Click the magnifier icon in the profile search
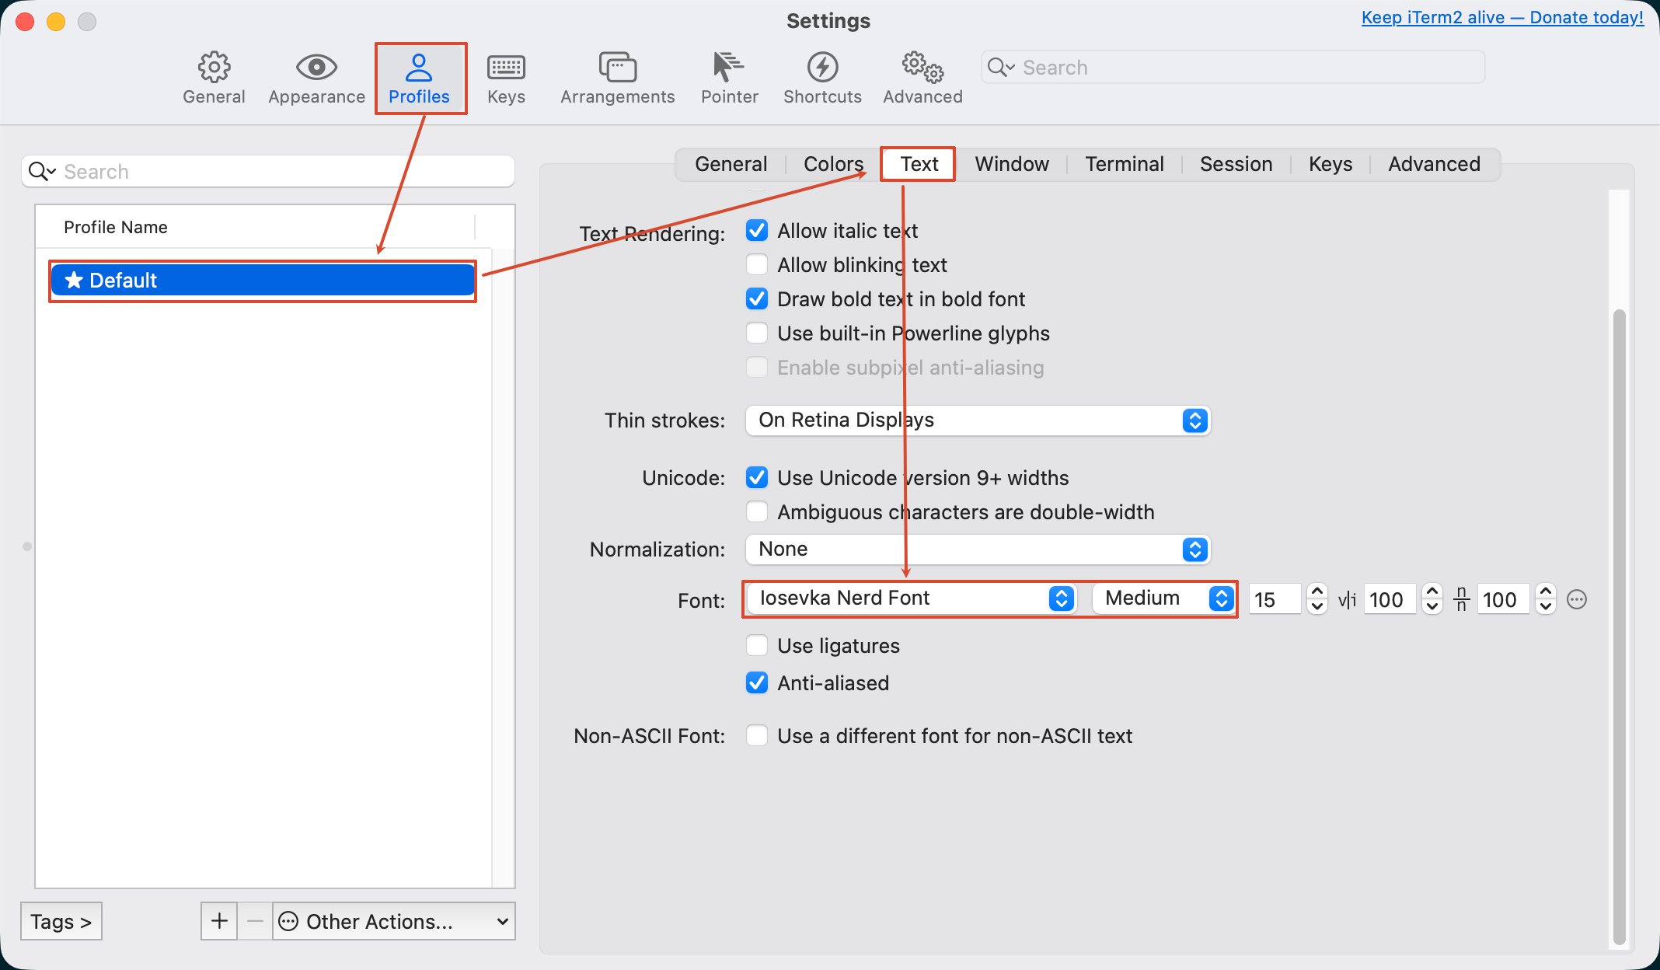 pos(40,171)
